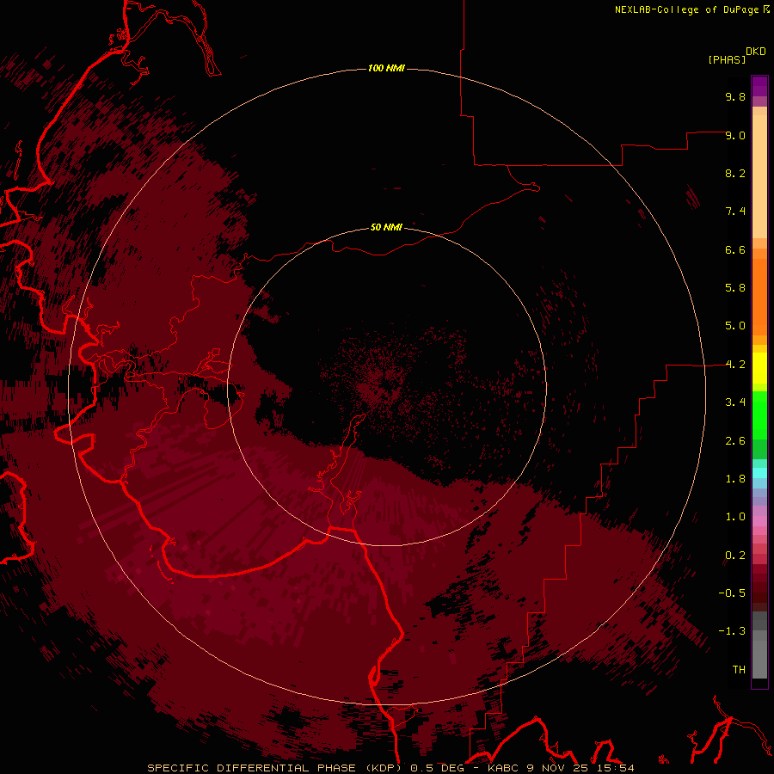Click the 7.4 scale value
The width and height of the screenshot is (774, 774).
coord(735,212)
